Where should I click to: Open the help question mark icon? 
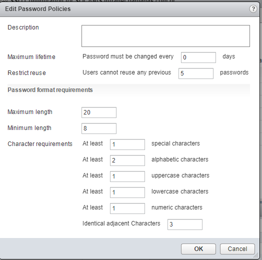[x=253, y=8]
